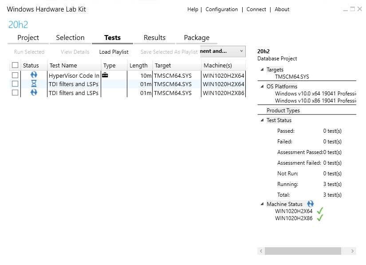Collapse the Machine Status section
The width and height of the screenshot is (366, 265).
[x=262, y=204]
